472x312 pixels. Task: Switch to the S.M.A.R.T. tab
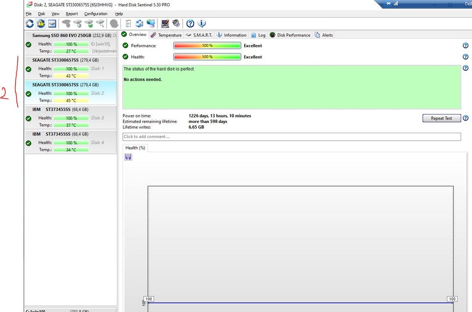(199, 35)
